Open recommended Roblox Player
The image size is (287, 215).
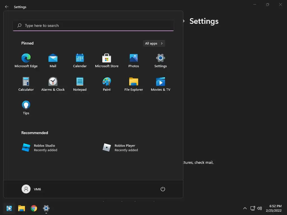tap(120, 148)
